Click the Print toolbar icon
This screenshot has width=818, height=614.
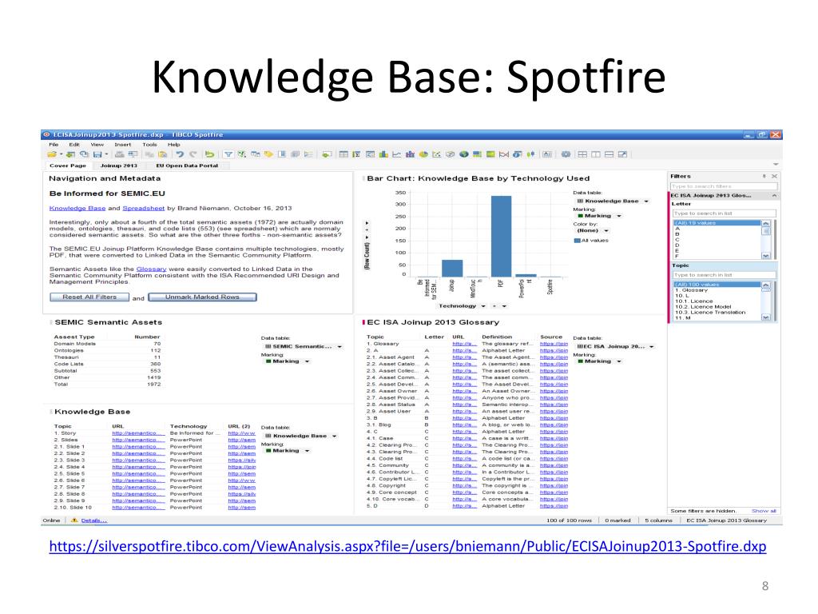(x=120, y=154)
